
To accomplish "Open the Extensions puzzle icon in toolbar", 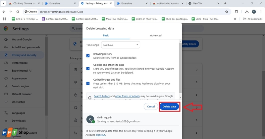I will (237, 12).
